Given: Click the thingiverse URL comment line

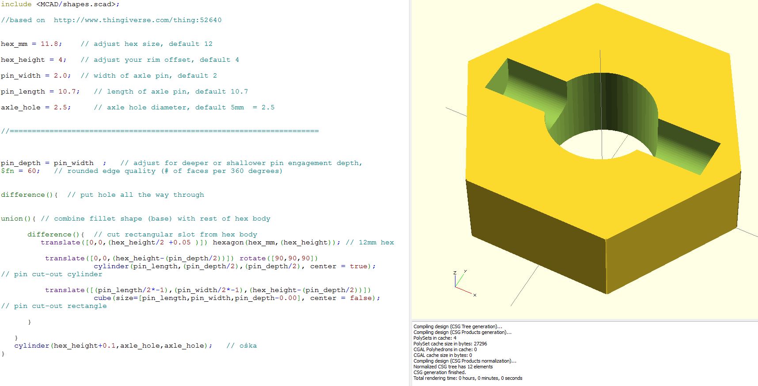Looking at the screenshot, I should [x=111, y=20].
